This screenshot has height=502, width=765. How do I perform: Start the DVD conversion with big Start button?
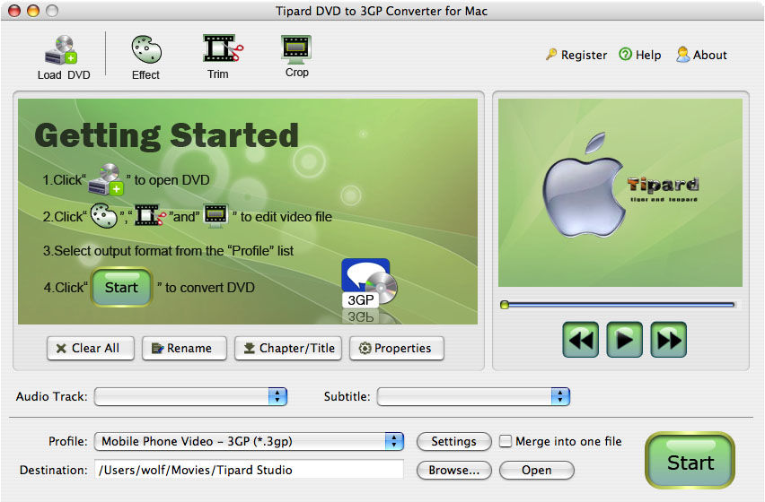point(690,460)
